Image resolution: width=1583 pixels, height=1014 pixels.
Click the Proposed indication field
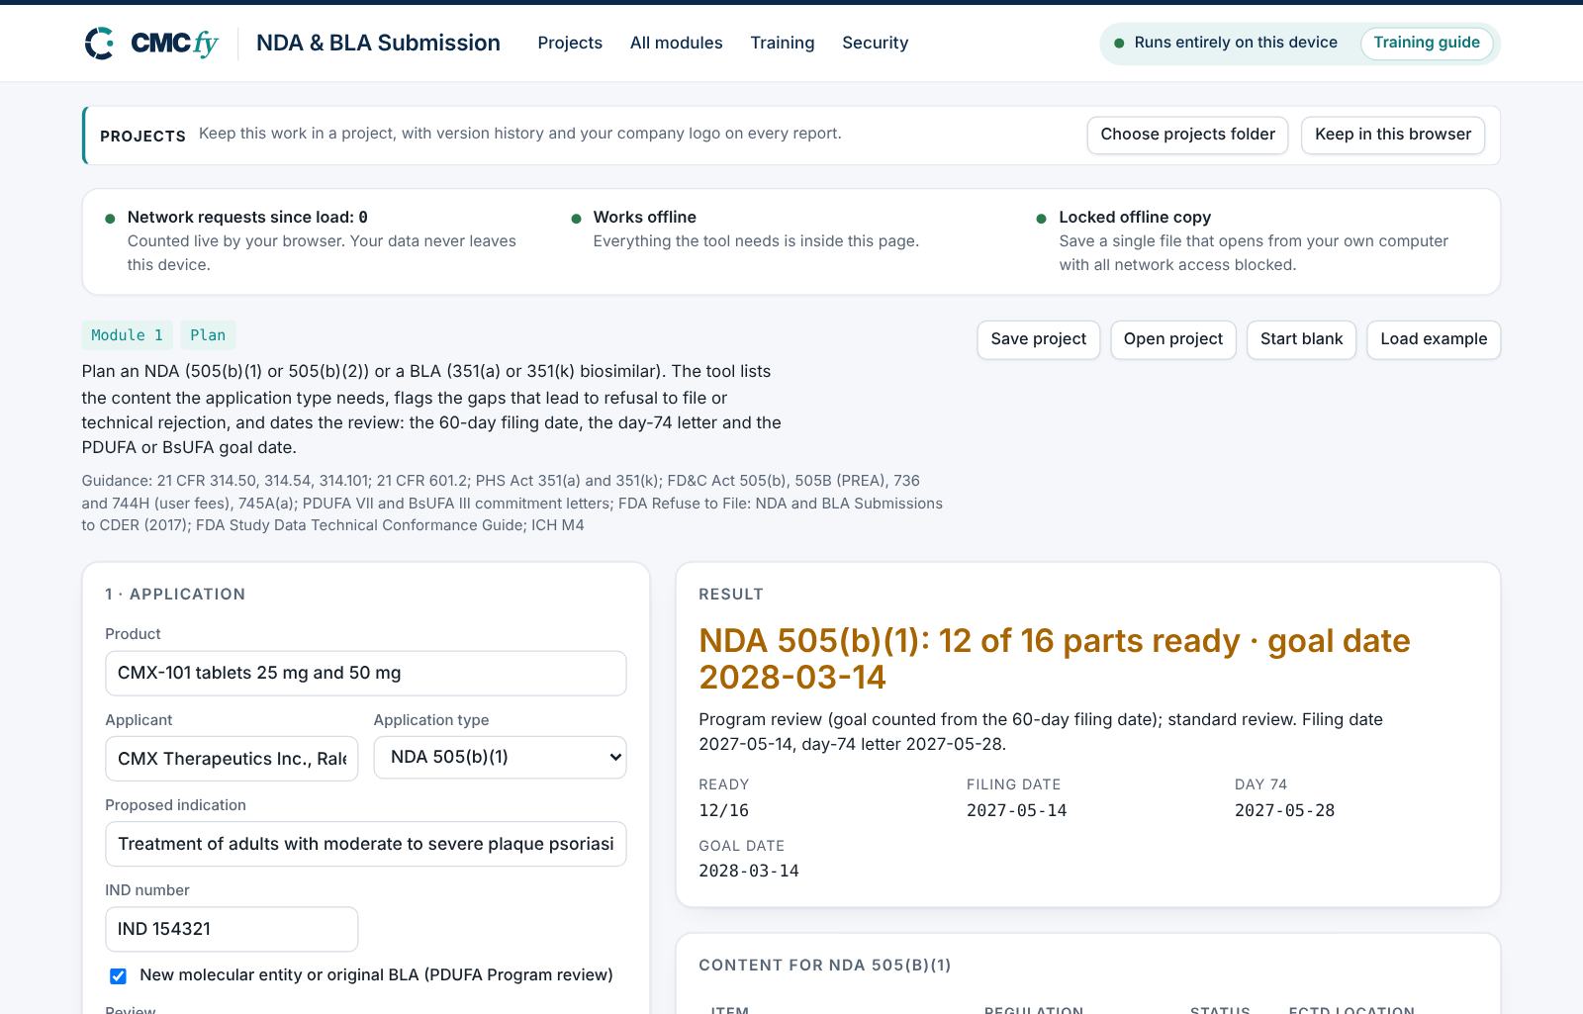[366, 844]
